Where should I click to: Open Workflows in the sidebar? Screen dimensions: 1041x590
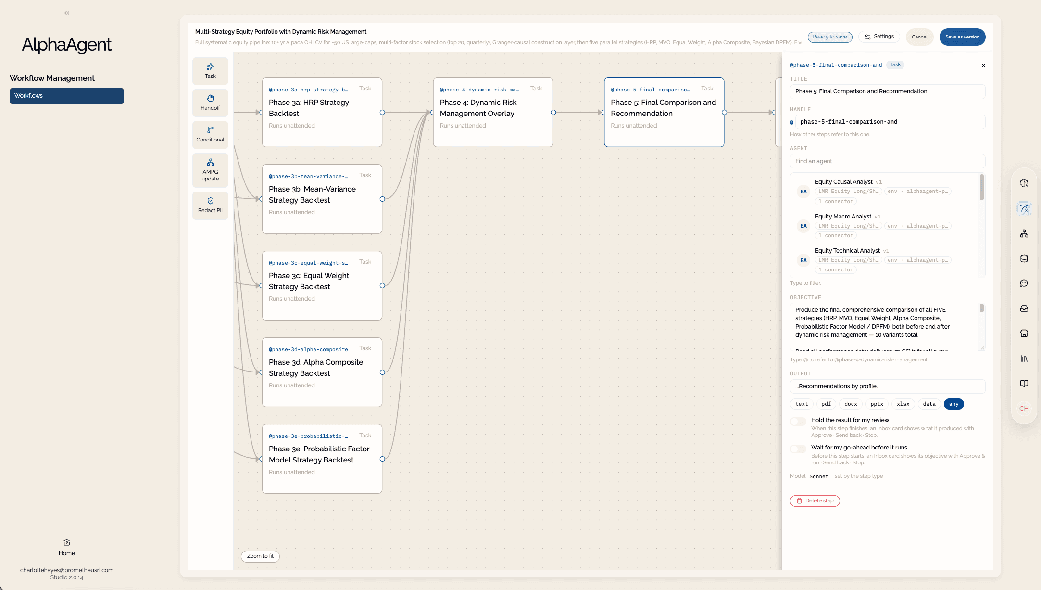tap(67, 96)
